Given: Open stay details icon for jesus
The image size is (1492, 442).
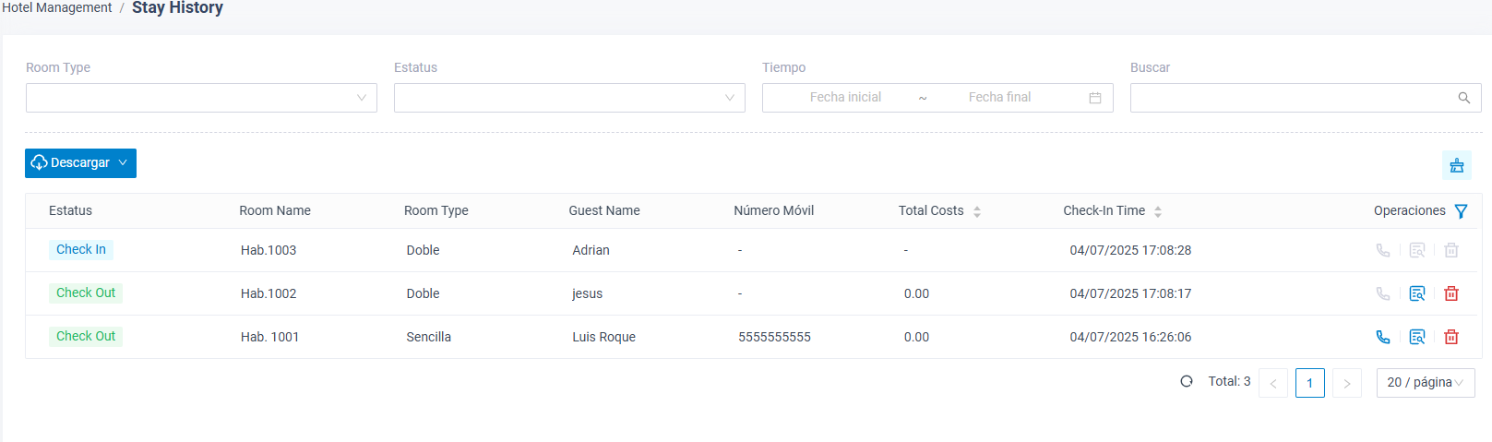Looking at the screenshot, I should [x=1417, y=293].
